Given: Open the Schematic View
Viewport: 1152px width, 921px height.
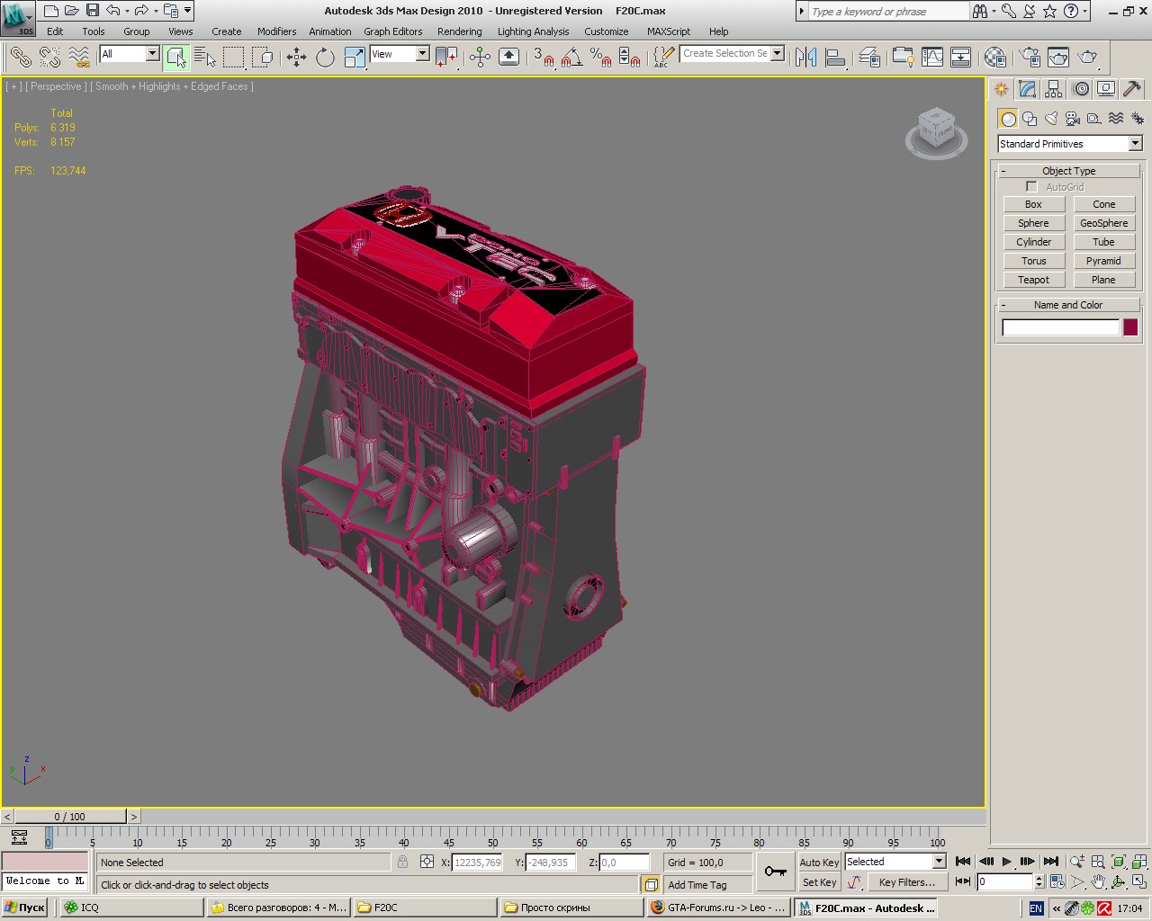Looking at the screenshot, I should tap(961, 58).
